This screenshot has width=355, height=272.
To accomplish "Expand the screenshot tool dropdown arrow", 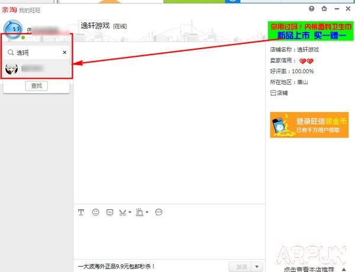I will click(130, 212).
